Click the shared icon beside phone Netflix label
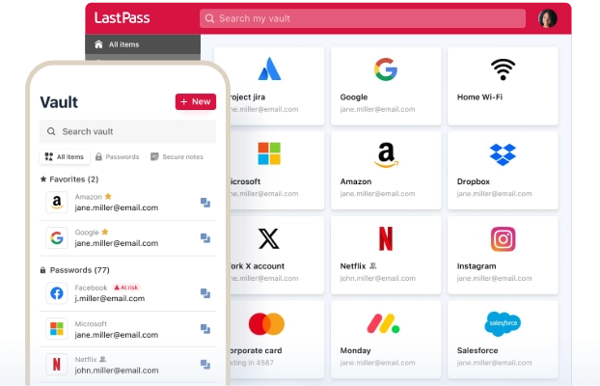This screenshot has height=386, width=600. point(102,359)
